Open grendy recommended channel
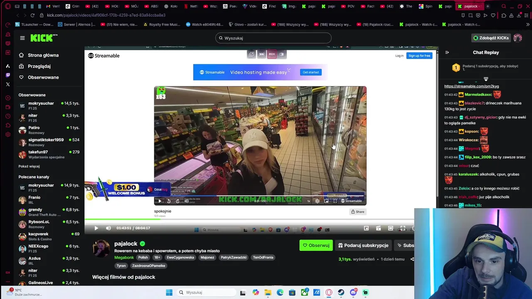 [x=49, y=212]
